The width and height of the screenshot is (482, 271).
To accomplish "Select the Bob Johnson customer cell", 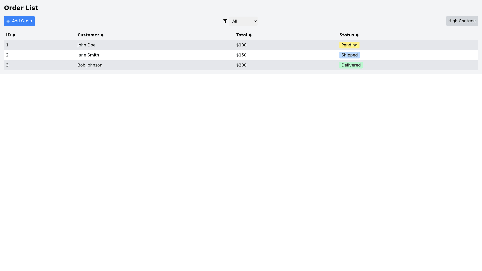I will coord(90,65).
